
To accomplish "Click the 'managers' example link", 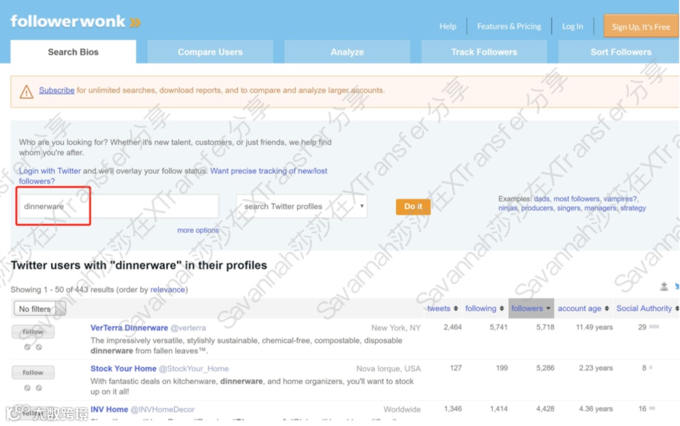I will pyautogui.click(x=600, y=208).
